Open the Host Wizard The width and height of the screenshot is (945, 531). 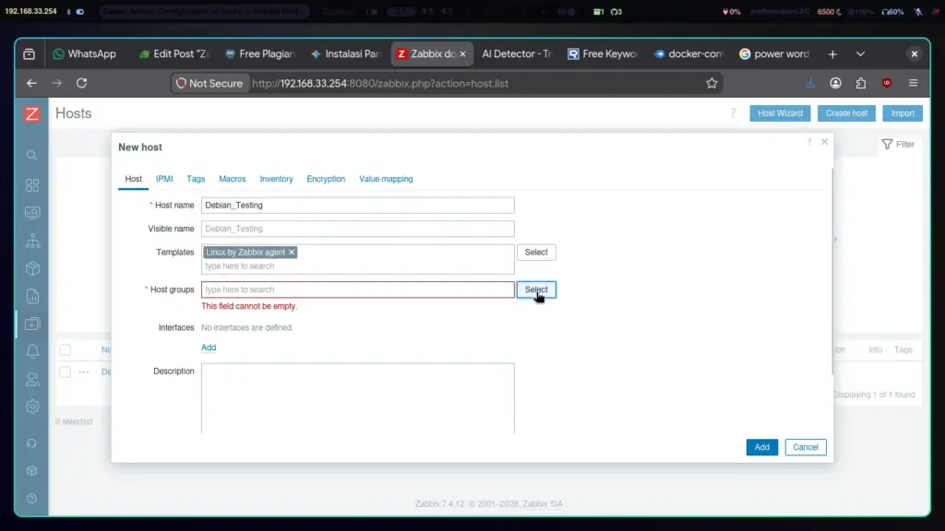(780, 113)
